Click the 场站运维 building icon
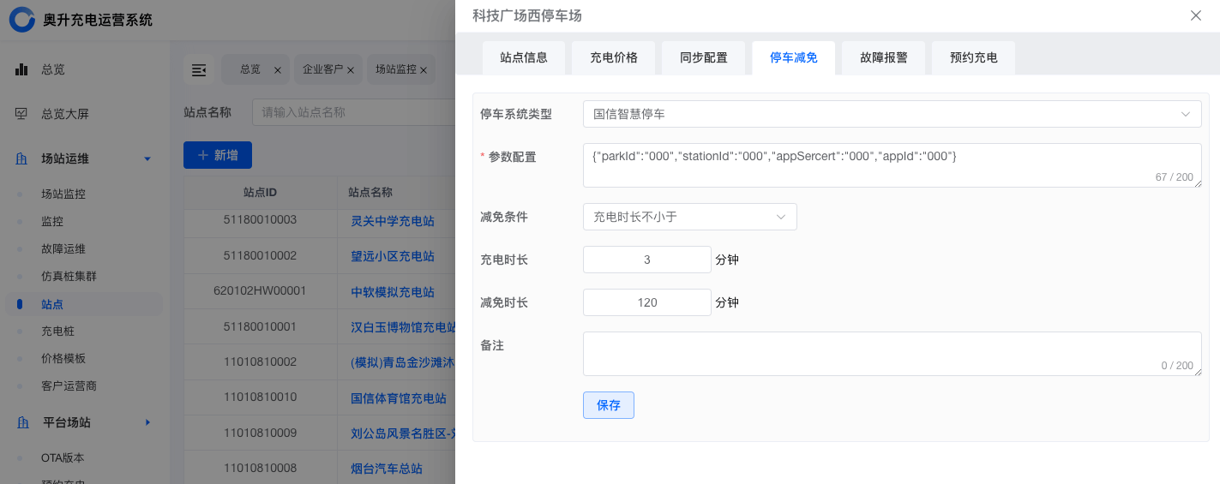The width and height of the screenshot is (1220, 484). pos(21,158)
